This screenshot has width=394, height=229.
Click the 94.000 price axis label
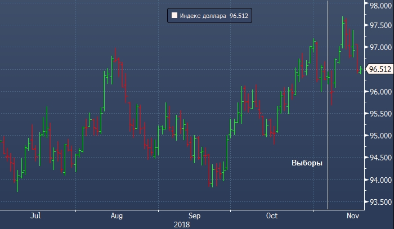380,180
